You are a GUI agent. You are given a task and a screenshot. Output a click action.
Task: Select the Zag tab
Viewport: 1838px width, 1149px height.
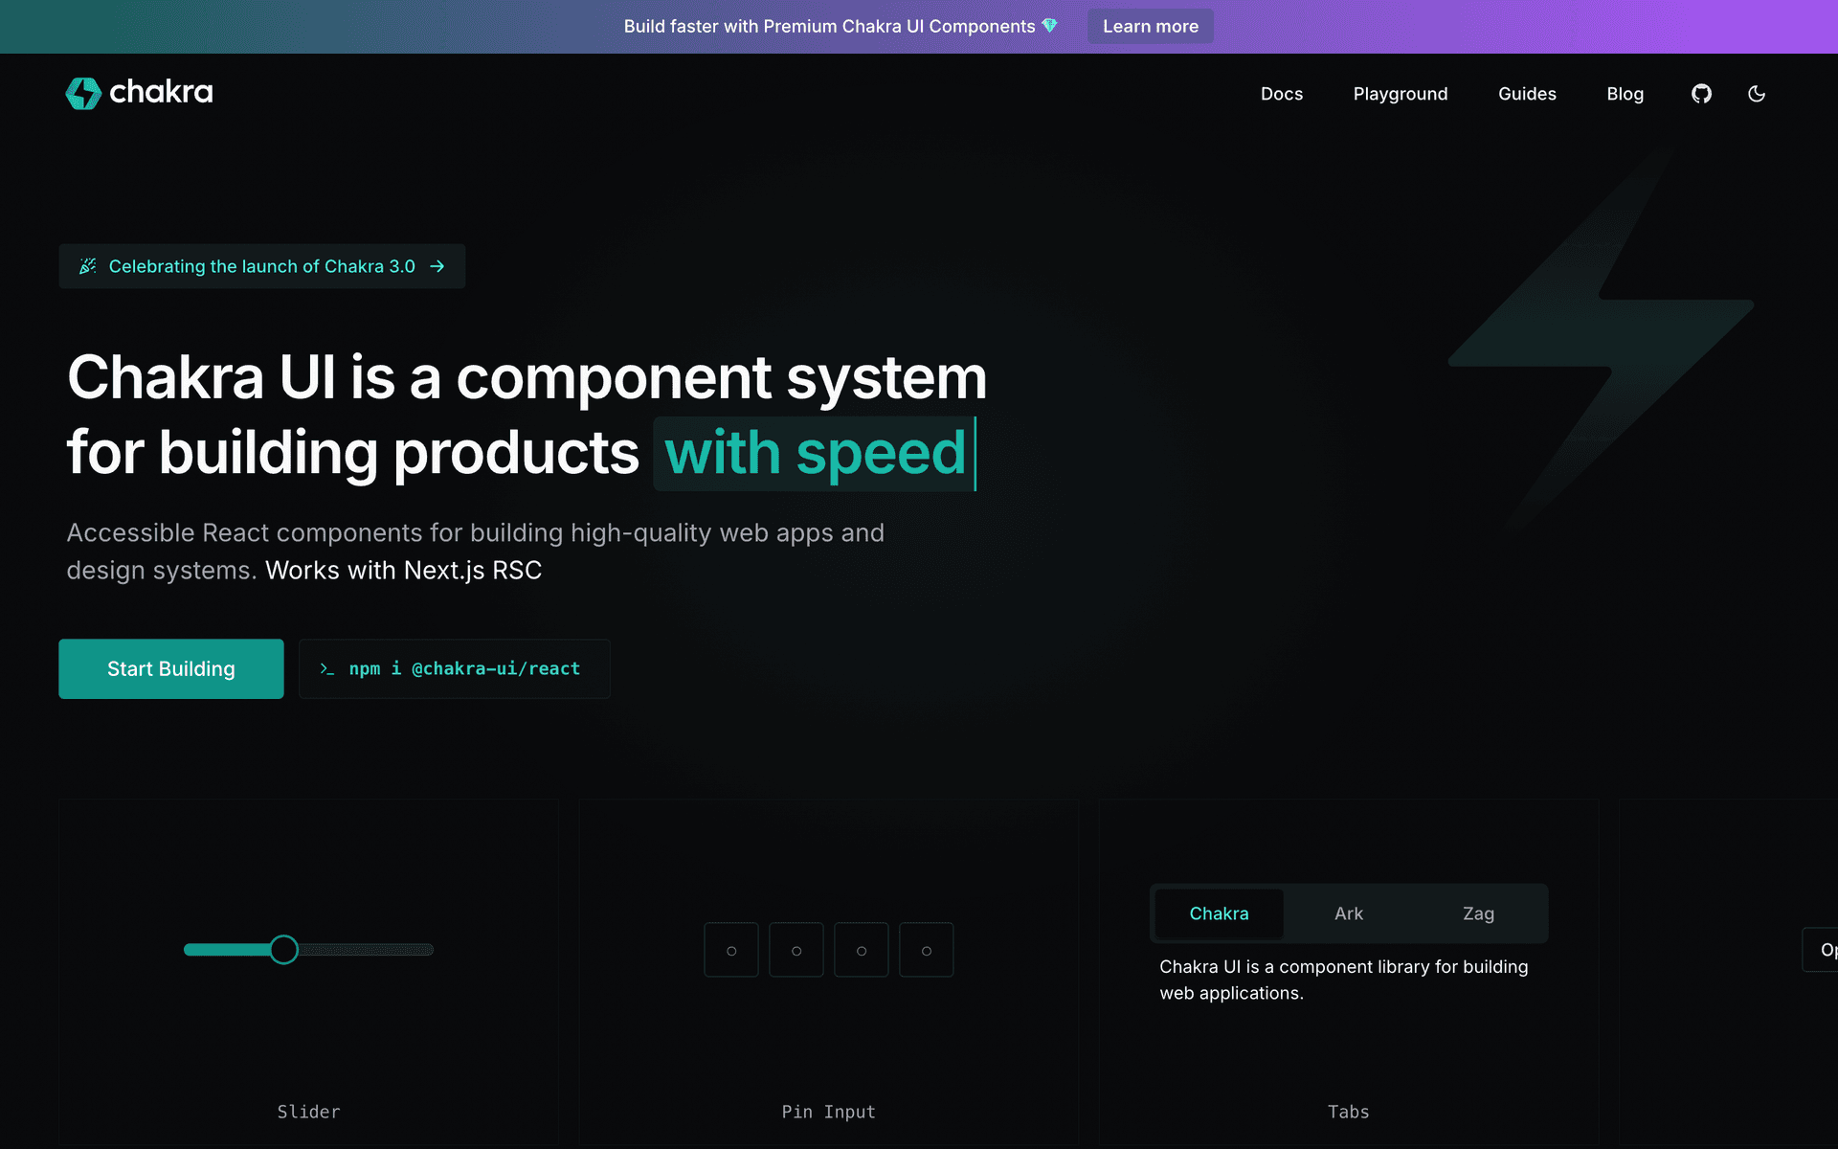[1478, 913]
